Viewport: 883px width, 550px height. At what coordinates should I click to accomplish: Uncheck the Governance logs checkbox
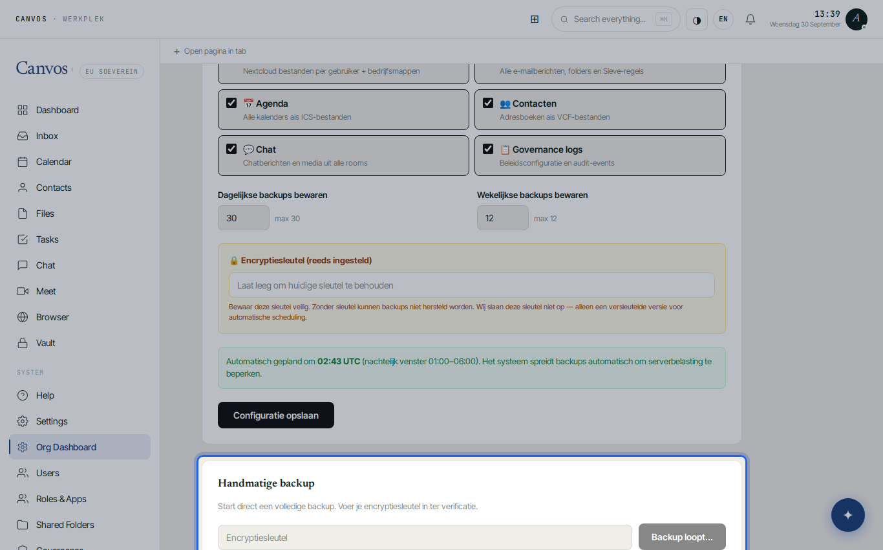(488, 149)
